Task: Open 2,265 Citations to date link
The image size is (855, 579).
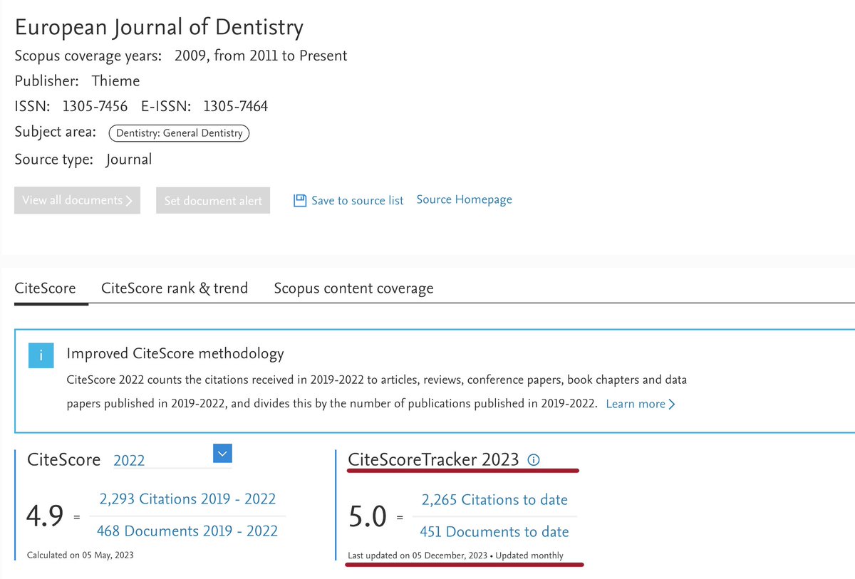Action: [x=494, y=500]
